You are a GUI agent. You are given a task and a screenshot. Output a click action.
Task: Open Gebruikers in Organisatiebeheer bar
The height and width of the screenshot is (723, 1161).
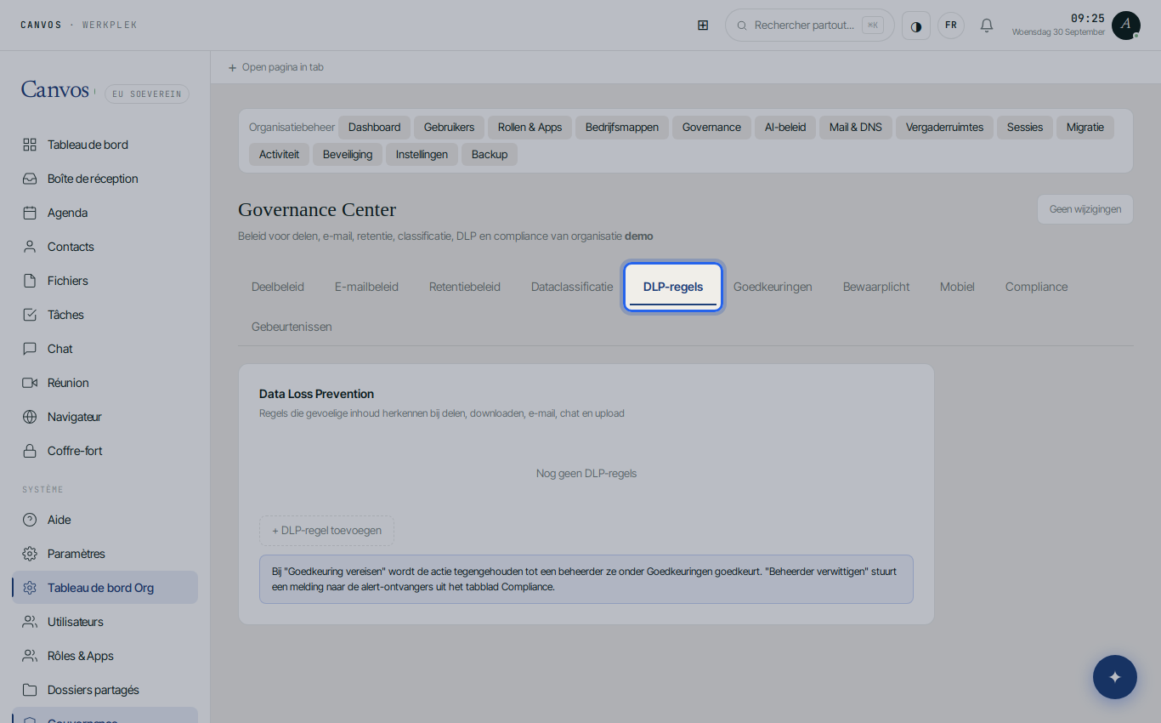(x=449, y=128)
